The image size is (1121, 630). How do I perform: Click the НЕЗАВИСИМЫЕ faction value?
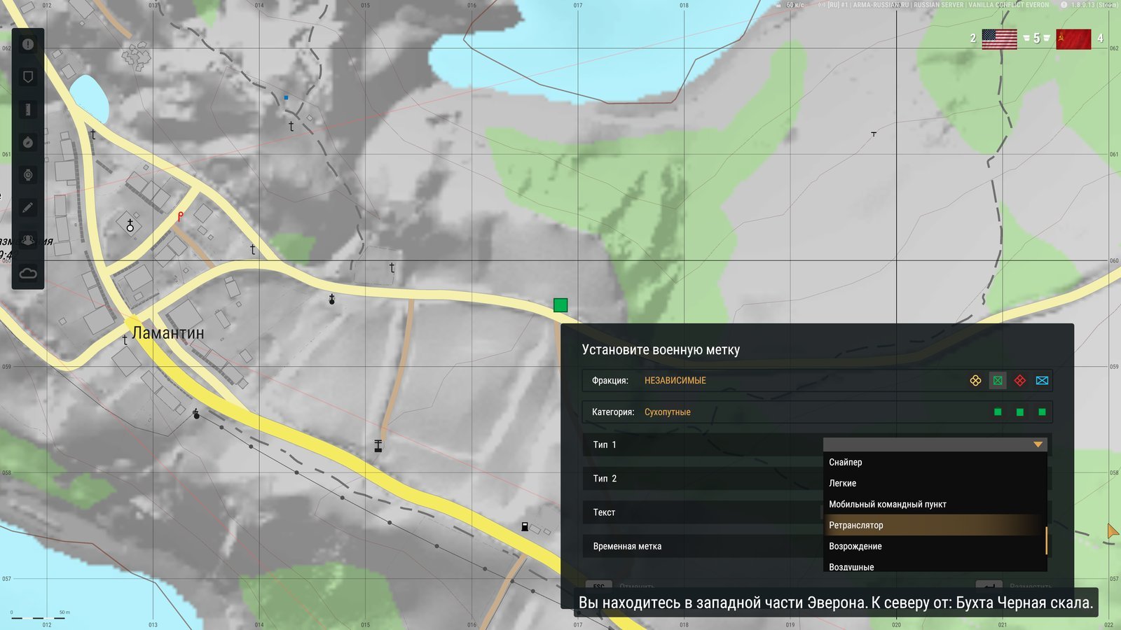(675, 381)
